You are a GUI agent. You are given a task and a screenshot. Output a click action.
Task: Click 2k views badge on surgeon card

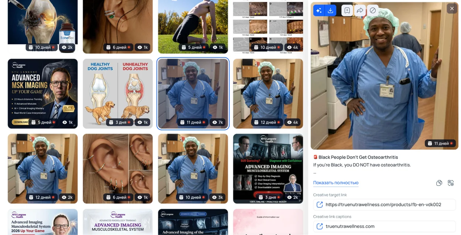point(67,197)
